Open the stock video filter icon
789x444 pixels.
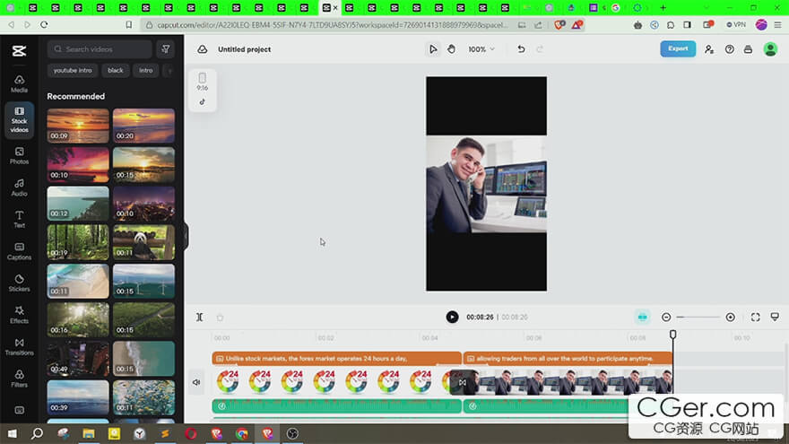(166, 48)
